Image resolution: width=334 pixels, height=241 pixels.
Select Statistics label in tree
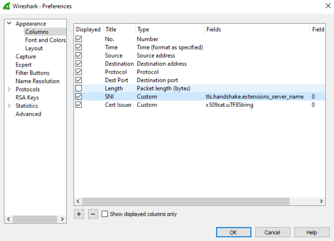tap(27, 106)
